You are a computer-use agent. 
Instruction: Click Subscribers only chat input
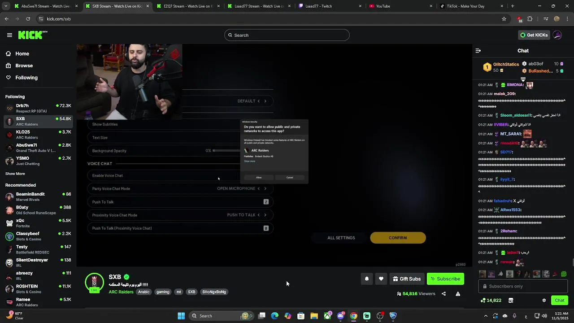pyautogui.click(x=524, y=286)
